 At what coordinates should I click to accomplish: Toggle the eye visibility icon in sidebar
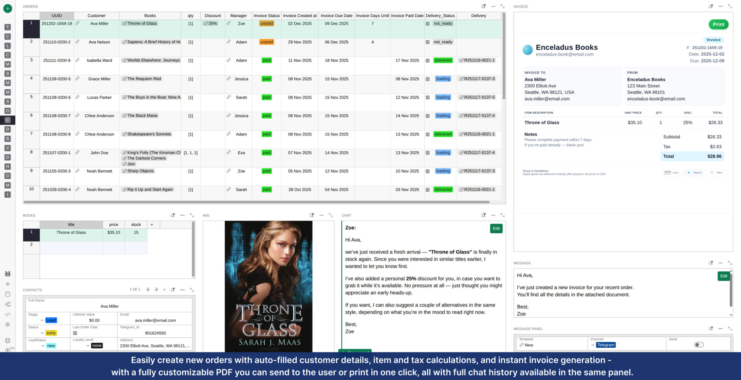click(x=8, y=284)
